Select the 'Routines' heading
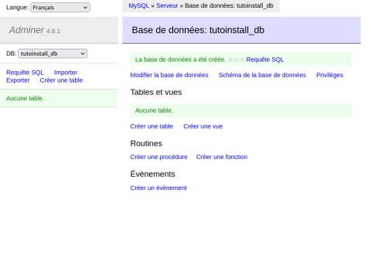The width and height of the screenshot is (371, 278). (x=146, y=144)
